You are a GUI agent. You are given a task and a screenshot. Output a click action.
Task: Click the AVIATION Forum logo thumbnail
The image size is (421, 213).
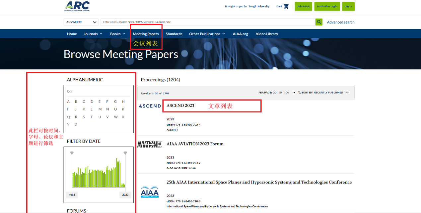point(150,144)
